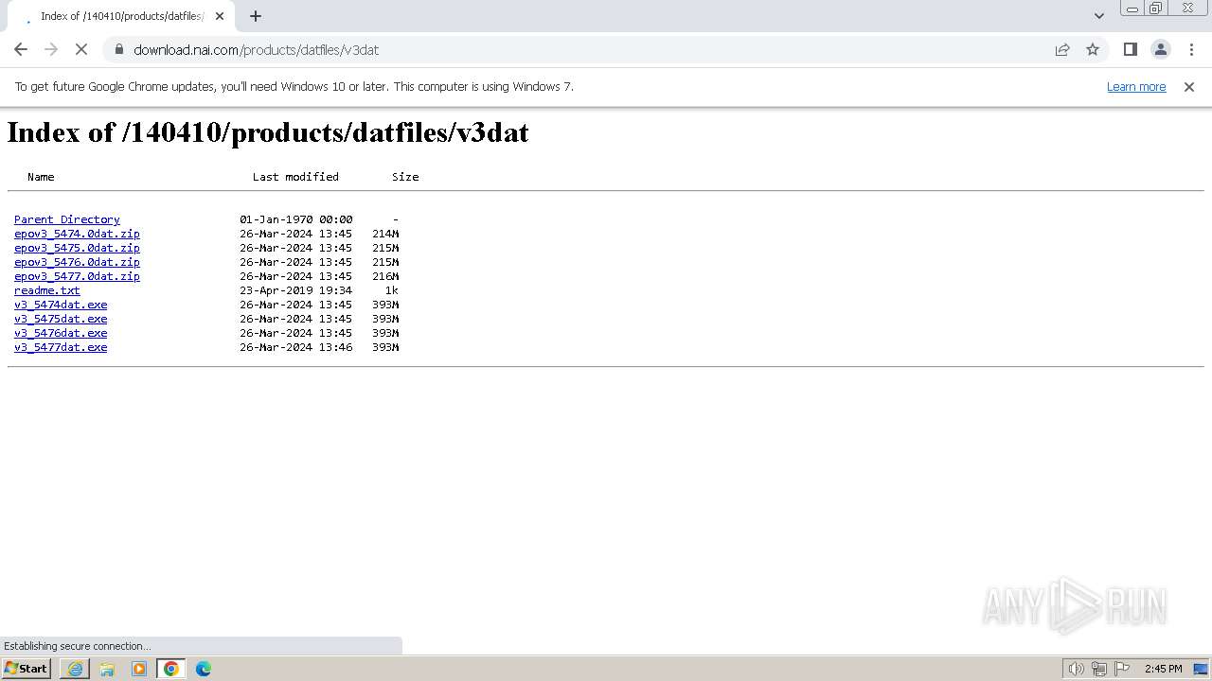The height and width of the screenshot is (681, 1212).
Task: Open the Chrome profile avatar
Action: (x=1160, y=49)
